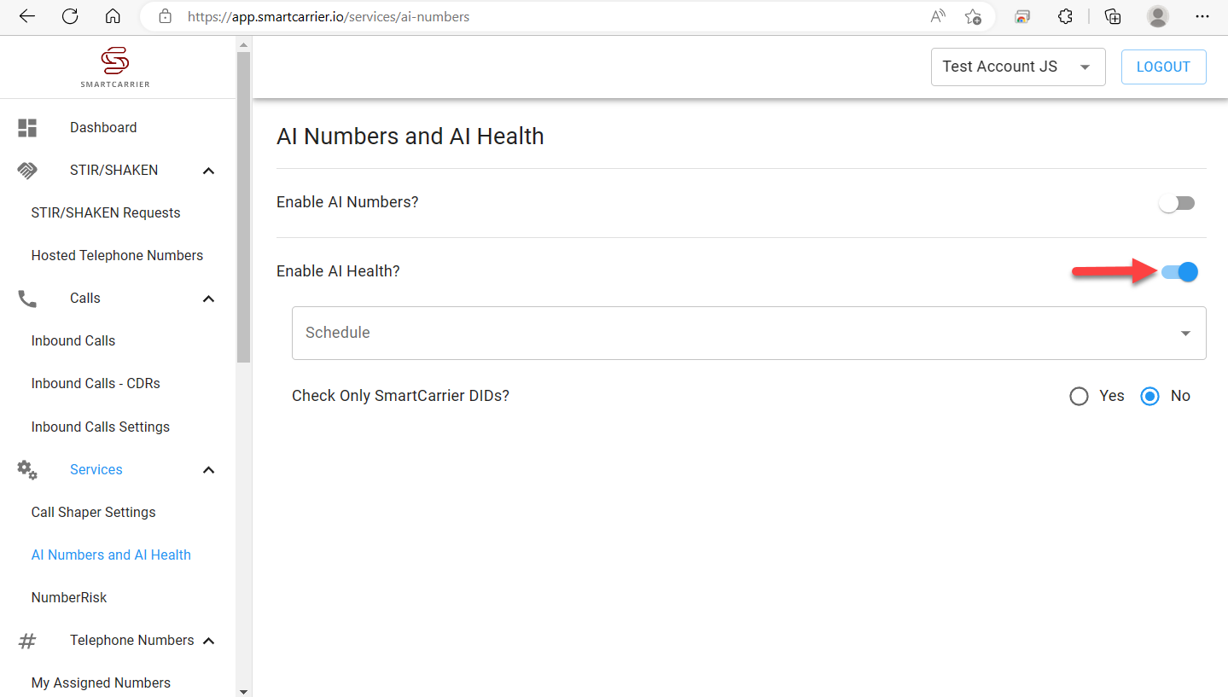Screen dimensions: 1228x697
Task: Click the Calls menu label
Action: tap(85, 298)
